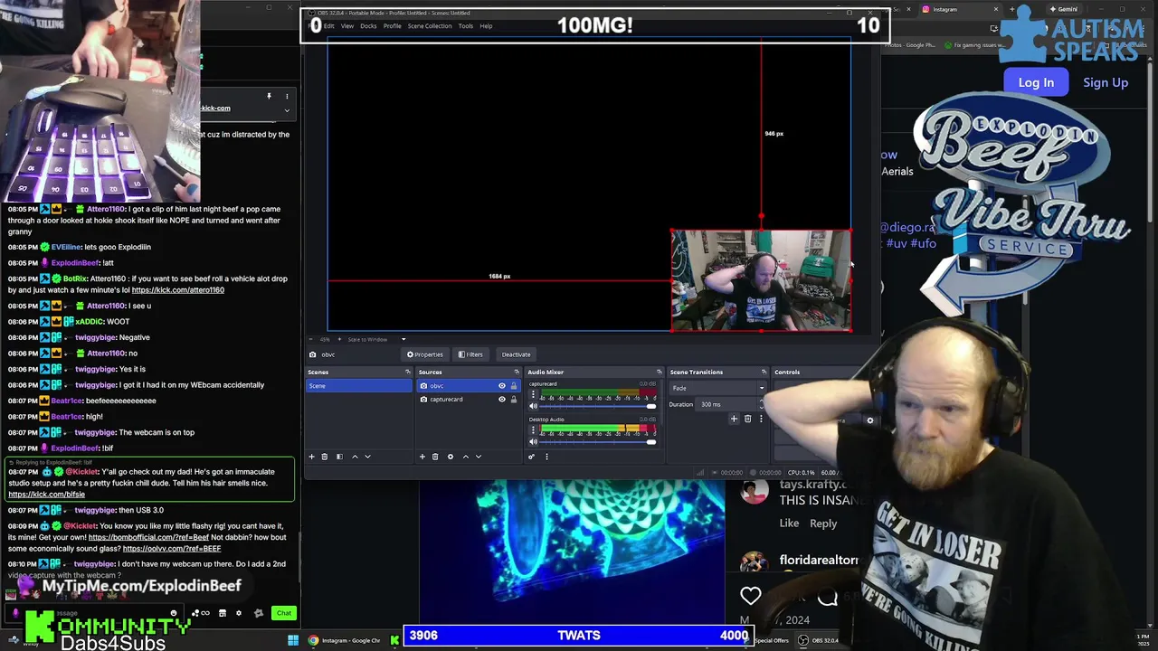Float the Scenes dock with pop-out icon
The width and height of the screenshot is (1158, 651).
click(407, 372)
